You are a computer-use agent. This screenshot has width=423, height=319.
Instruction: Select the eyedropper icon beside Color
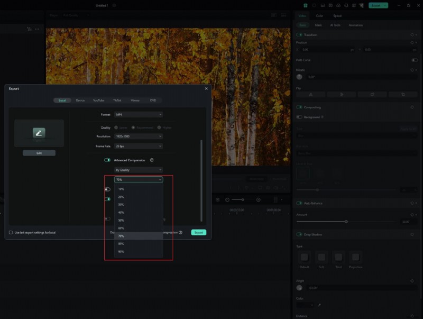319,305
